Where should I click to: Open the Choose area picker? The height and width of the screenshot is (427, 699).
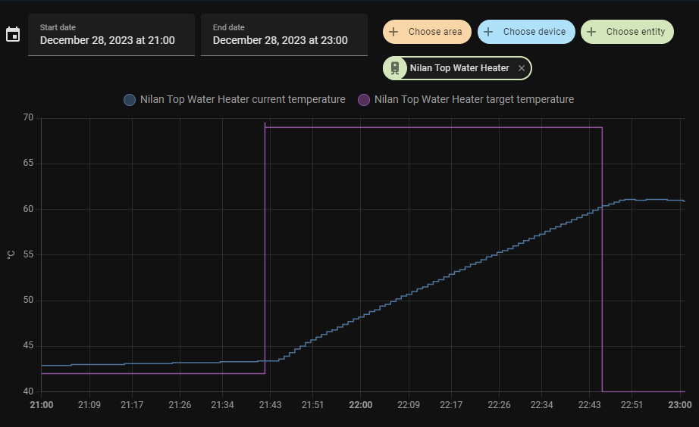coord(427,32)
